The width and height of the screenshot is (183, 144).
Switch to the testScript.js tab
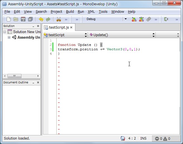[59, 28]
